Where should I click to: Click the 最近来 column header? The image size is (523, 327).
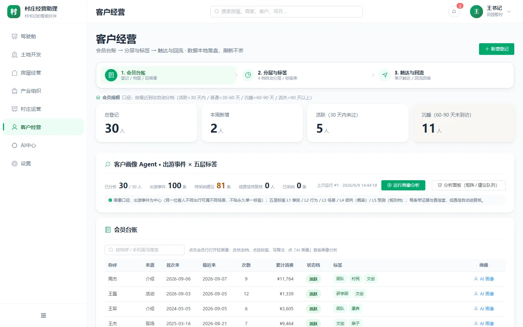(x=209, y=265)
